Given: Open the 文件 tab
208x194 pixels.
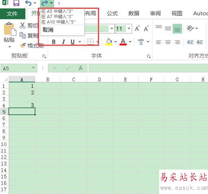Looking at the screenshot, I should click(13, 13).
